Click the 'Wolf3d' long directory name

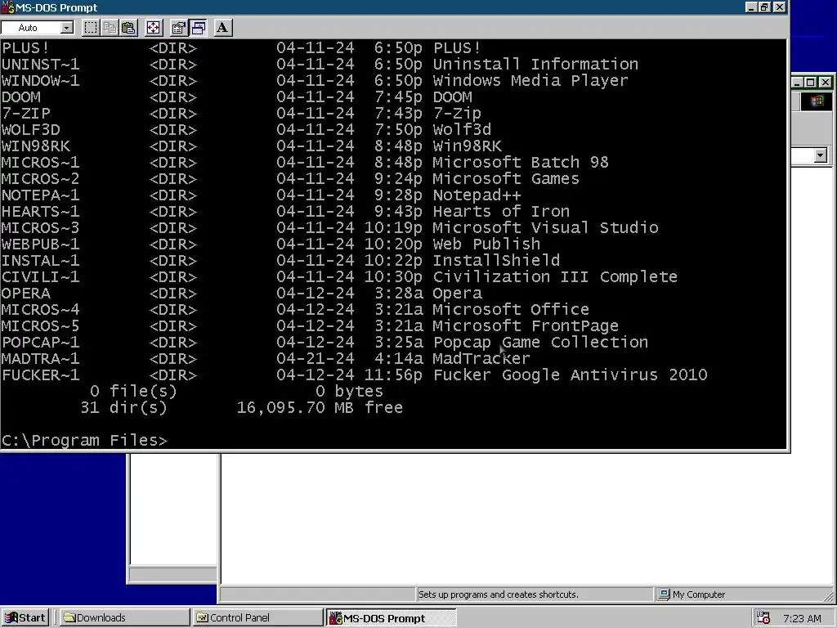click(x=462, y=130)
